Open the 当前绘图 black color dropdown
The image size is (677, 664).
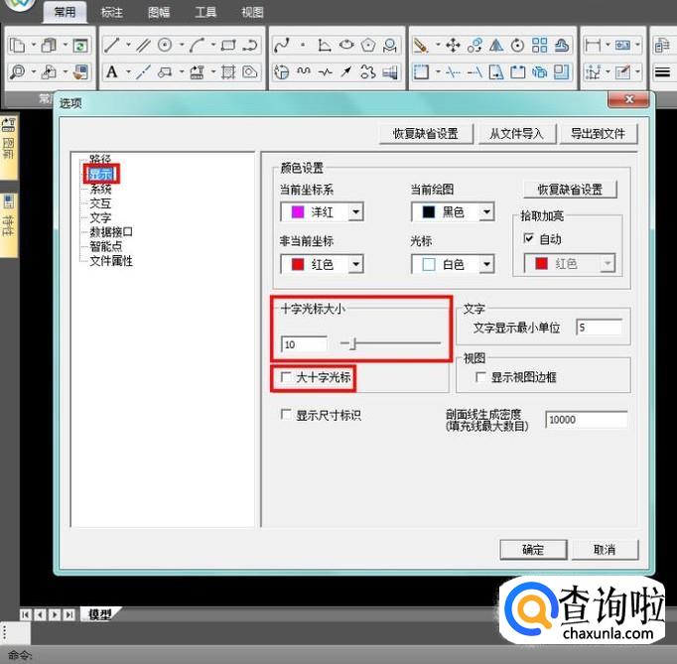(486, 211)
